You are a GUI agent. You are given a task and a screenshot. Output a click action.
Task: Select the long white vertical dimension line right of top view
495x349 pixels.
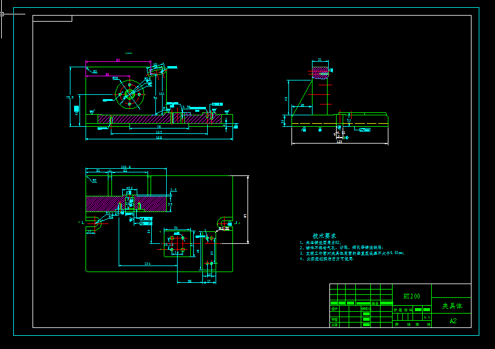(x=248, y=210)
